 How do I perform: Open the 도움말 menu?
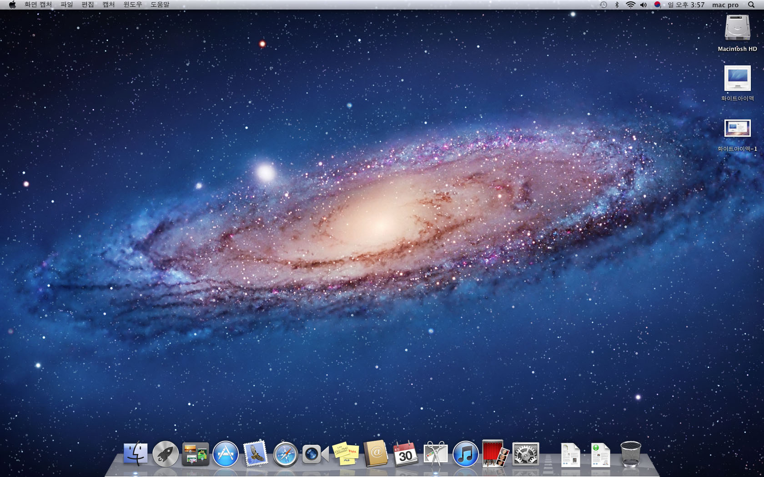click(x=160, y=5)
